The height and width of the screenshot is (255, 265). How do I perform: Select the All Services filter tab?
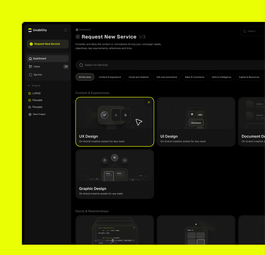85,77
